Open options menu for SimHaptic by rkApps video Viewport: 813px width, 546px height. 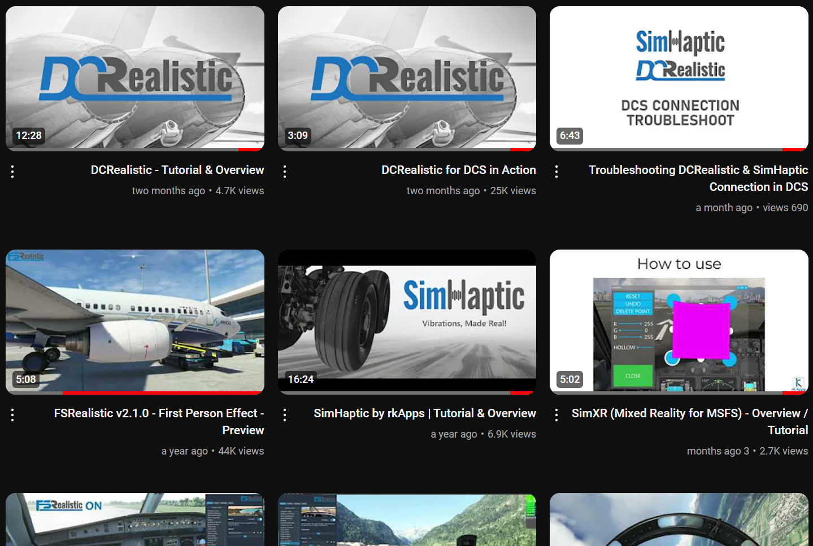tap(285, 415)
